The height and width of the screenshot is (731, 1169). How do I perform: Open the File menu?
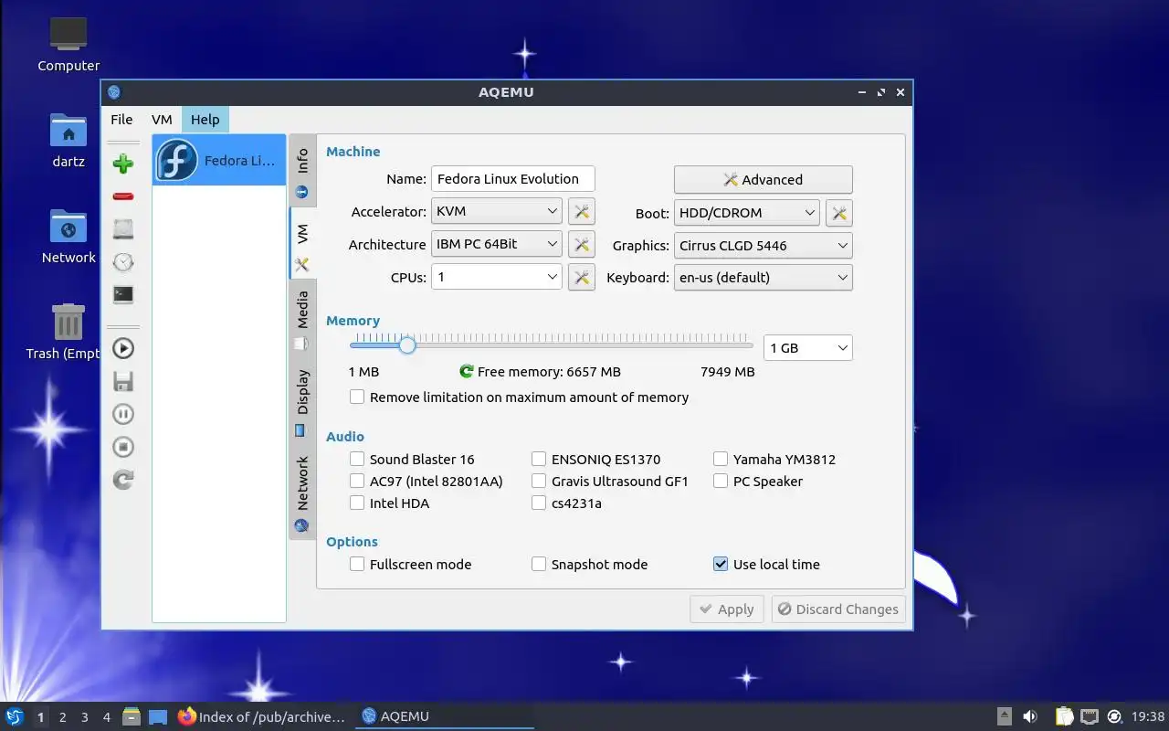(x=121, y=120)
